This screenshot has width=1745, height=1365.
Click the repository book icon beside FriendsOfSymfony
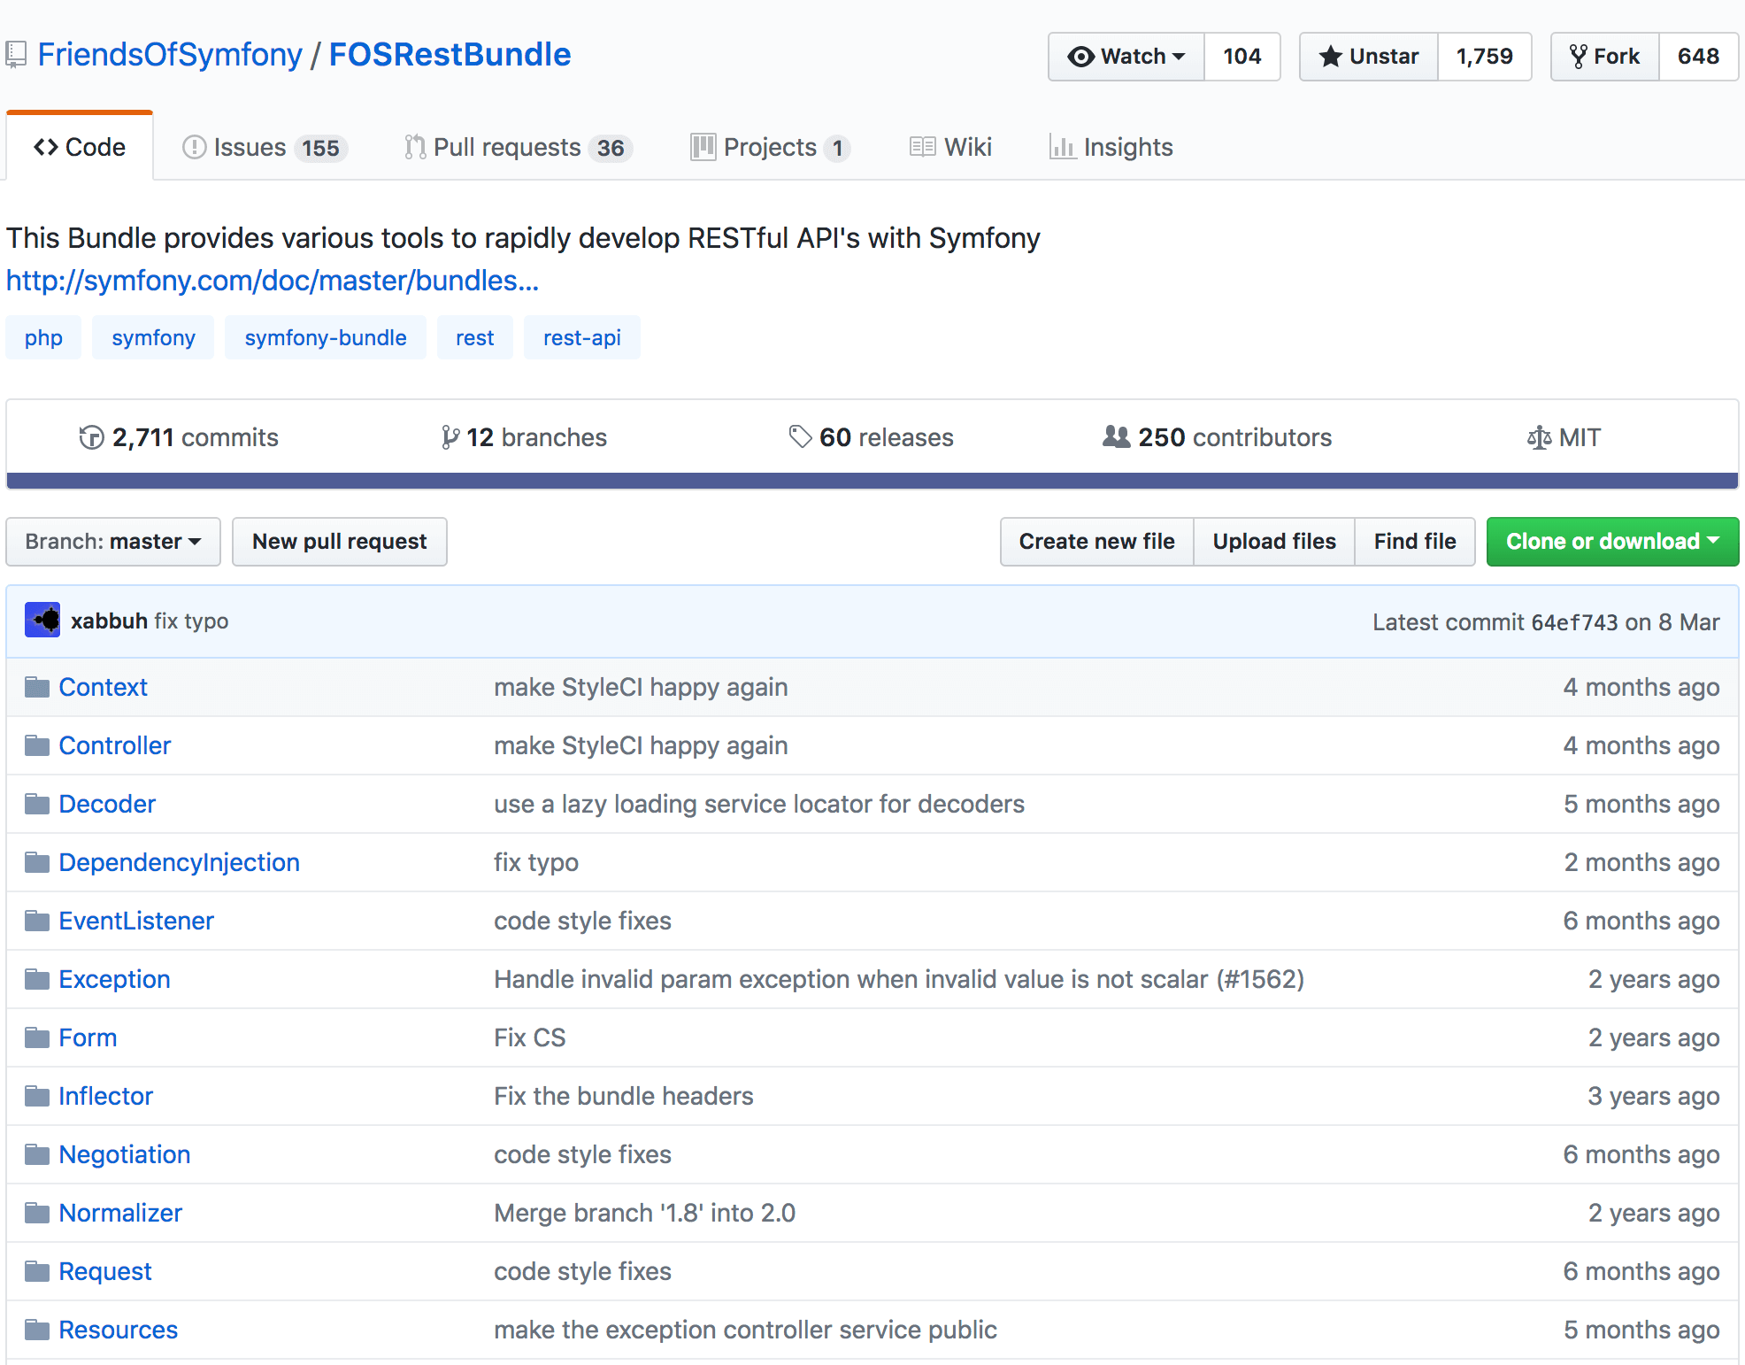16,55
